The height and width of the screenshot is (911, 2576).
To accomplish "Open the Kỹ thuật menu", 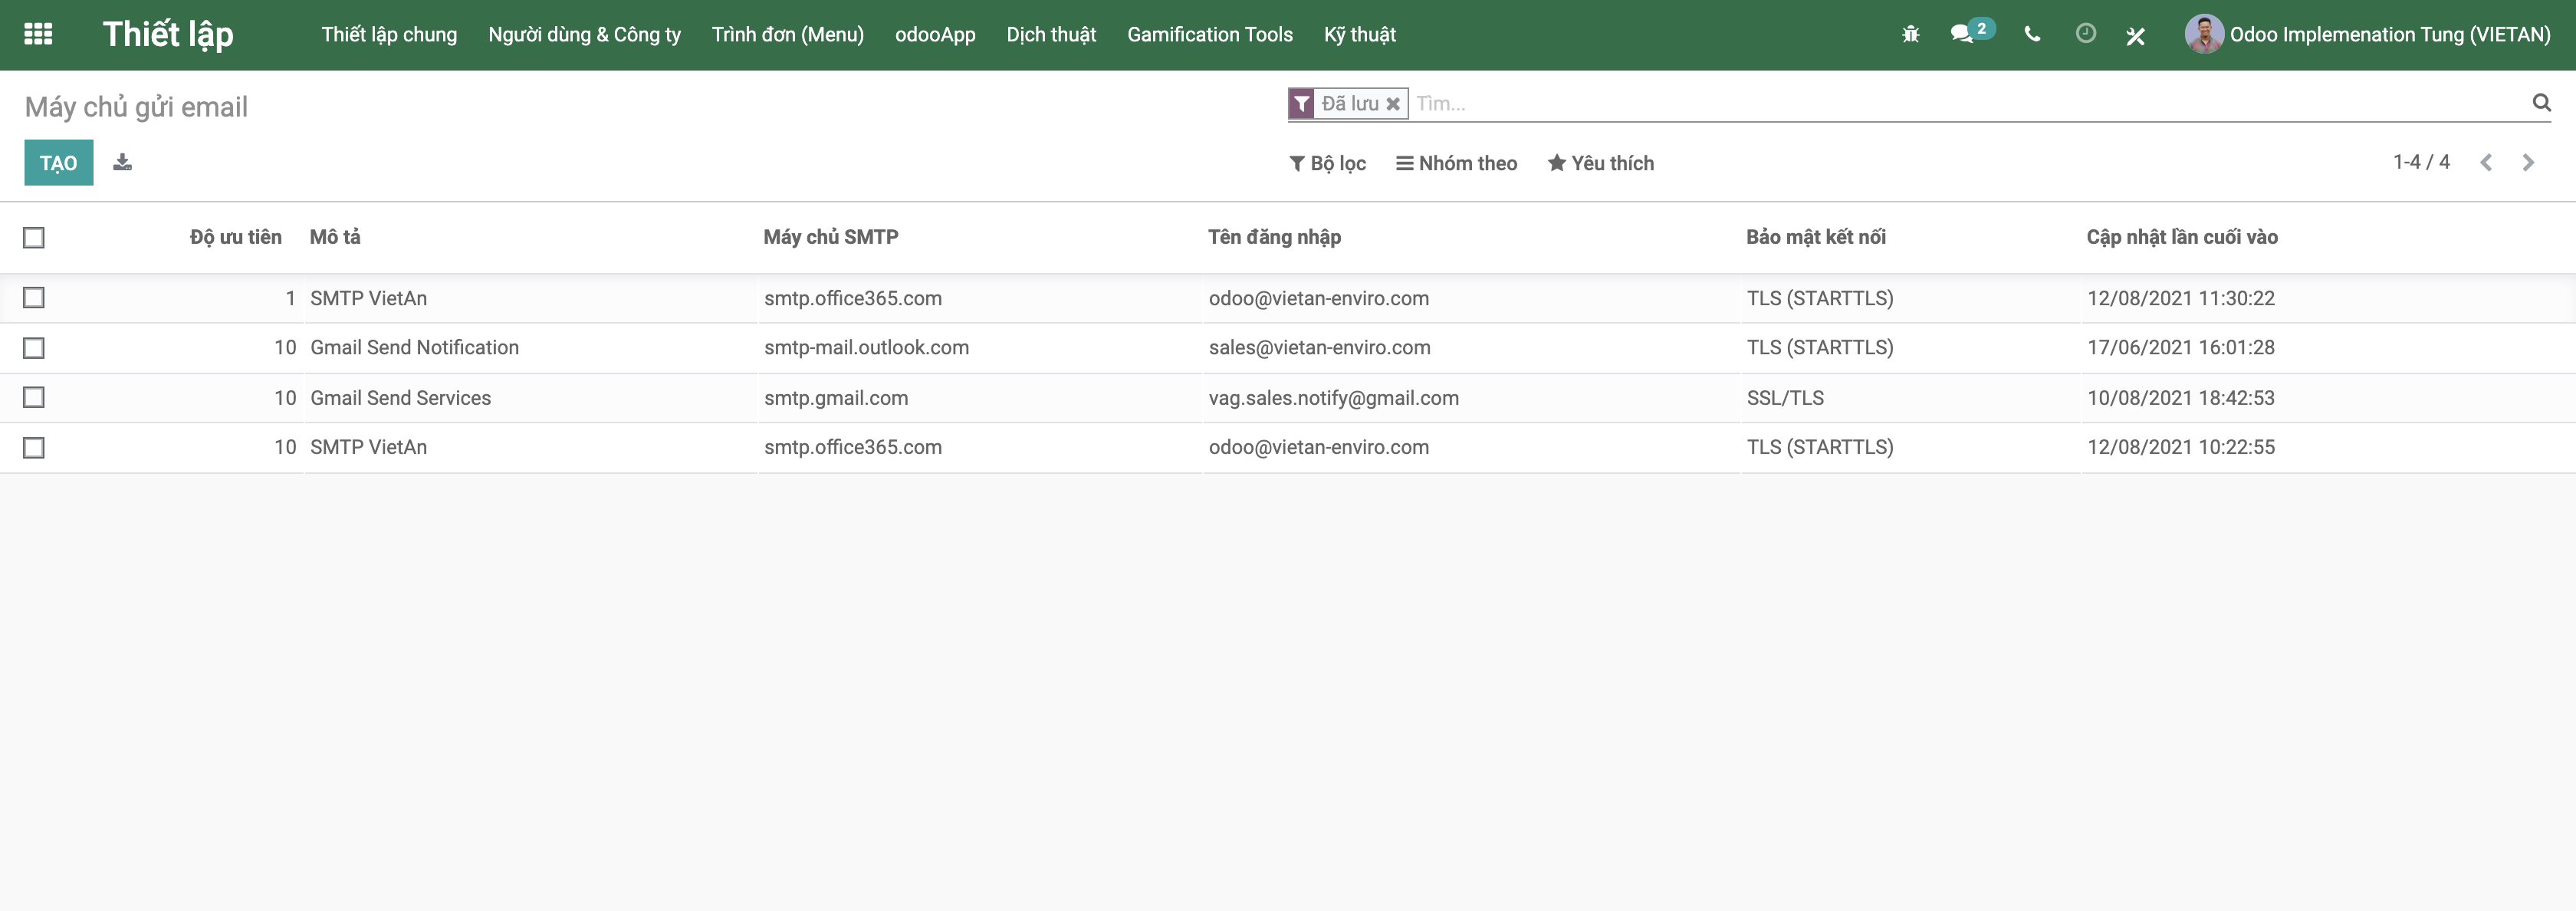I will coord(1359,34).
